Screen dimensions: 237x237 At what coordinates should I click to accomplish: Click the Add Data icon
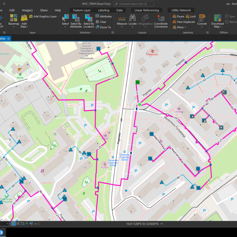(24, 20)
